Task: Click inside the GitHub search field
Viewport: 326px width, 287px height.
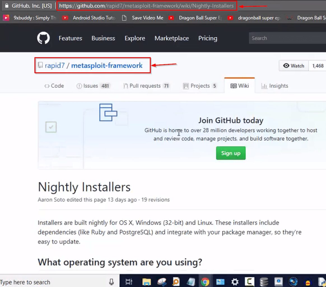Action: point(286,38)
